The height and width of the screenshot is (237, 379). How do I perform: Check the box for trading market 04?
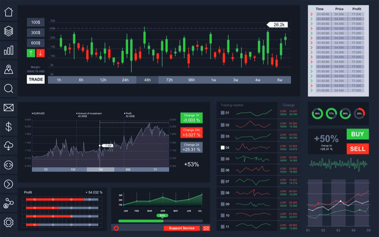[x=223, y=148]
